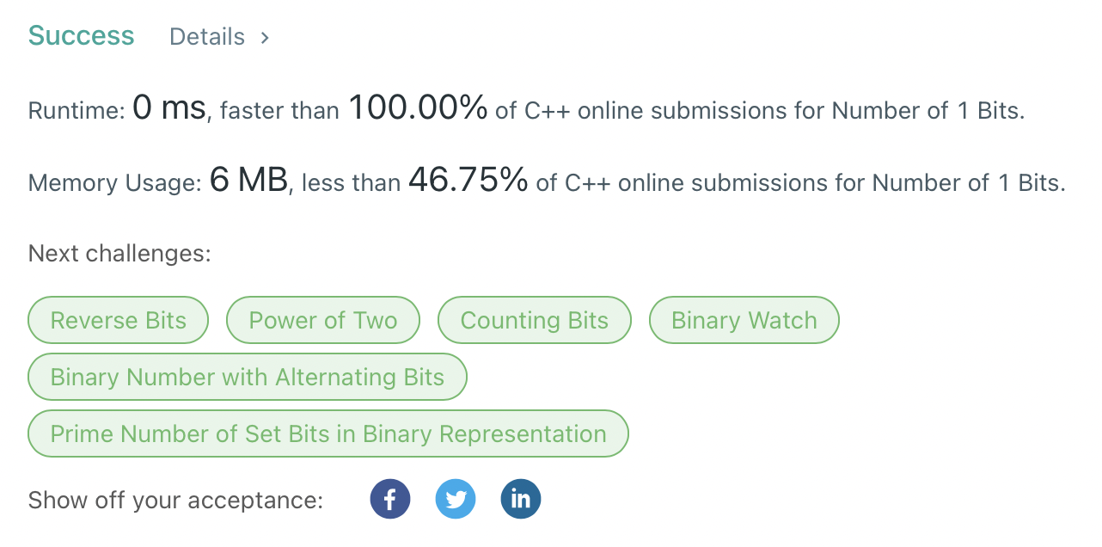1102x547 pixels.
Task: Go to the Counting Bits challenge
Action: (535, 320)
